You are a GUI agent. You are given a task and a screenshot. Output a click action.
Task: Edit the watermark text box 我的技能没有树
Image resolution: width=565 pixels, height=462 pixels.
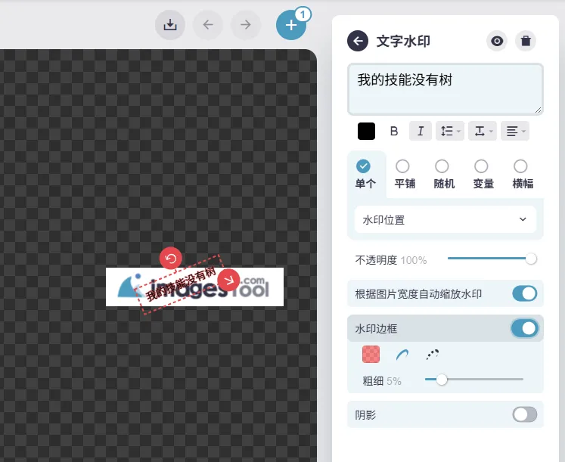pyautogui.click(x=445, y=89)
